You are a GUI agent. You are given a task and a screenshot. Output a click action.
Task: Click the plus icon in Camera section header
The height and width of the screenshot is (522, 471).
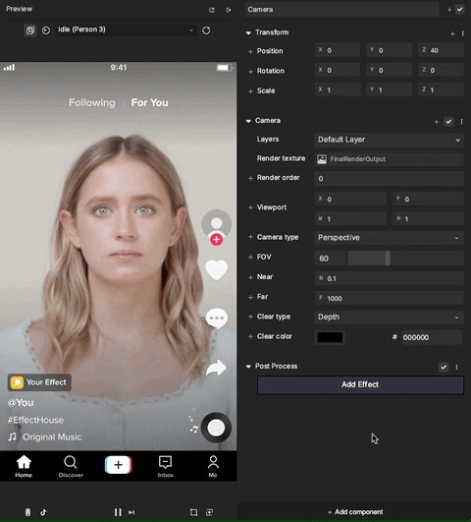(x=437, y=122)
